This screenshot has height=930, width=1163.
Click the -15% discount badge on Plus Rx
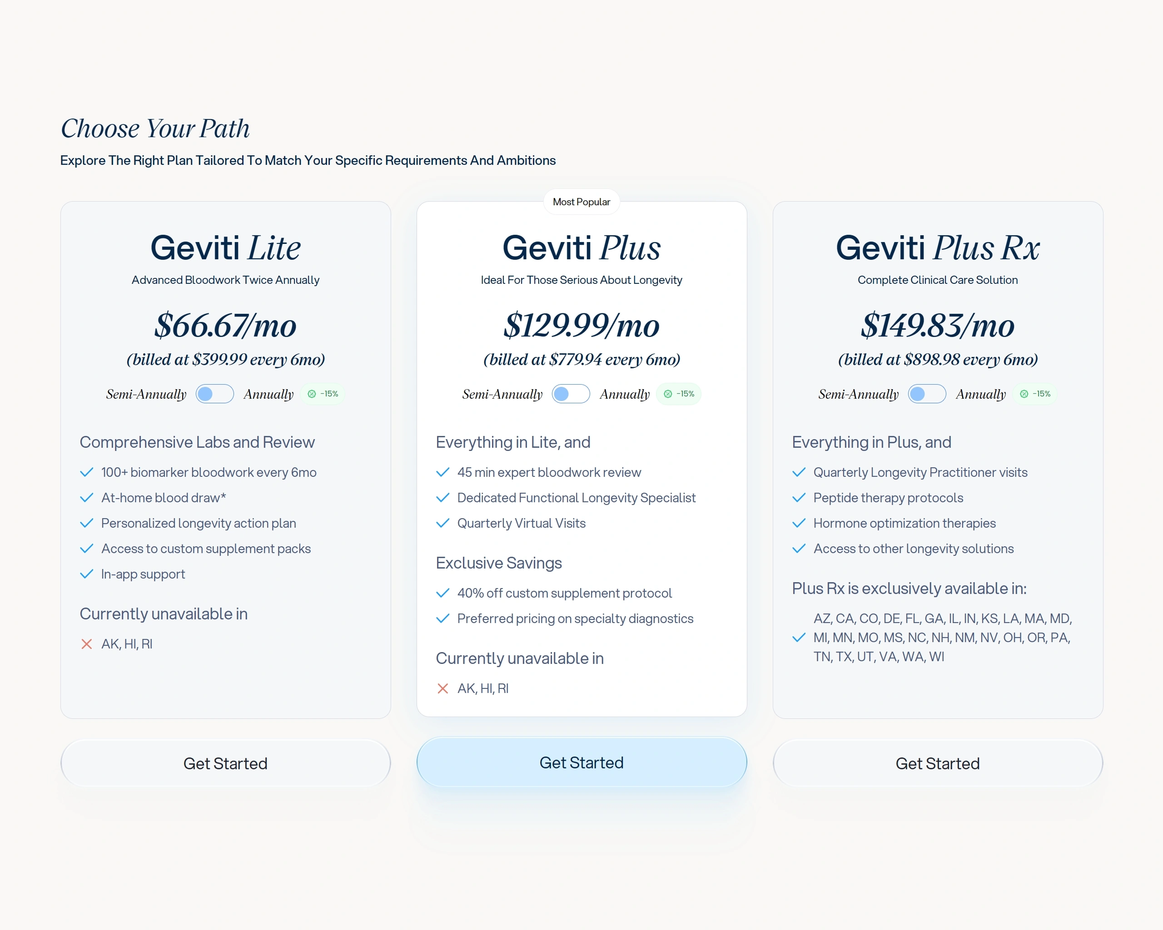(x=1035, y=394)
